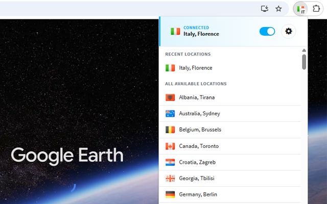Click the Italy flag in connected header

coord(175,32)
